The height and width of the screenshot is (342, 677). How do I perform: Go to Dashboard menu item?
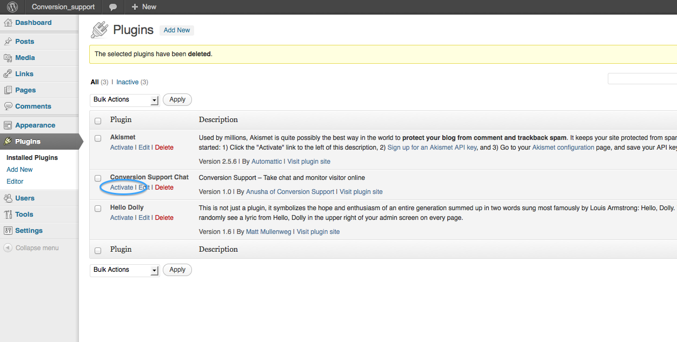(34, 23)
